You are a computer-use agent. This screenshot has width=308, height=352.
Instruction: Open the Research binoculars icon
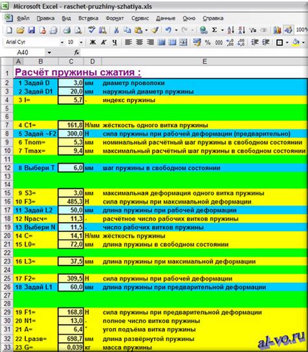pos(103,30)
